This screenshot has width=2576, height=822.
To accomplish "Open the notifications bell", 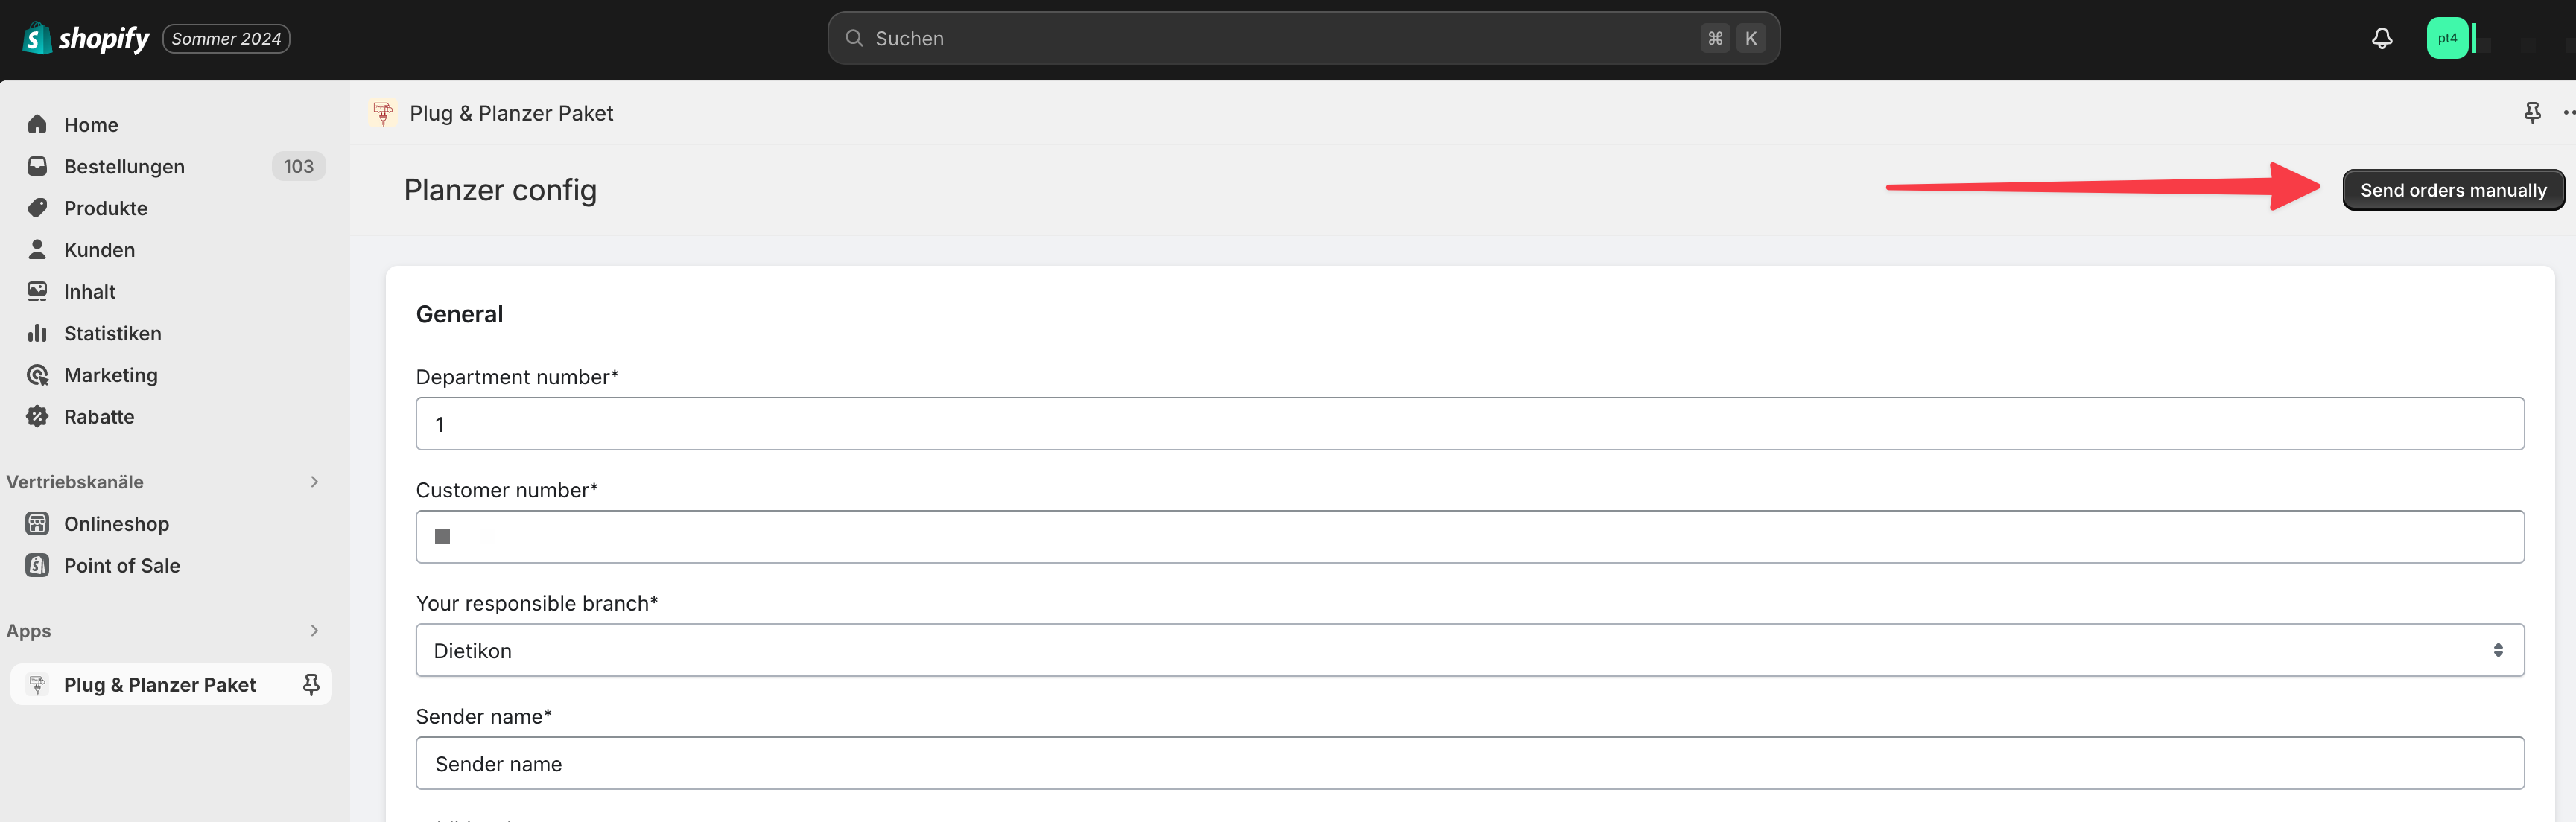I will point(2382,39).
